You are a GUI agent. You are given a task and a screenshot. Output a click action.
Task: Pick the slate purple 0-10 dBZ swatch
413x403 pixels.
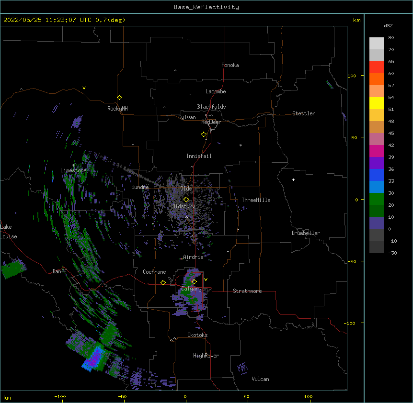point(377,223)
